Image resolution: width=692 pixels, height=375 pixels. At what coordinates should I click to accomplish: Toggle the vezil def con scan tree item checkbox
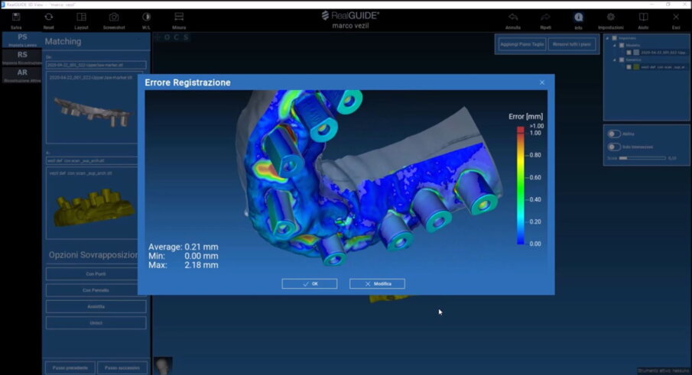point(629,67)
